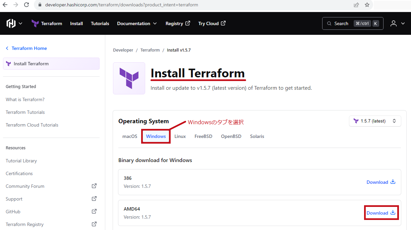Open the 1.5.7 (latest) version dropdown
The height and width of the screenshot is (230, 411).
pyautogui.click(x=375, y=121)
